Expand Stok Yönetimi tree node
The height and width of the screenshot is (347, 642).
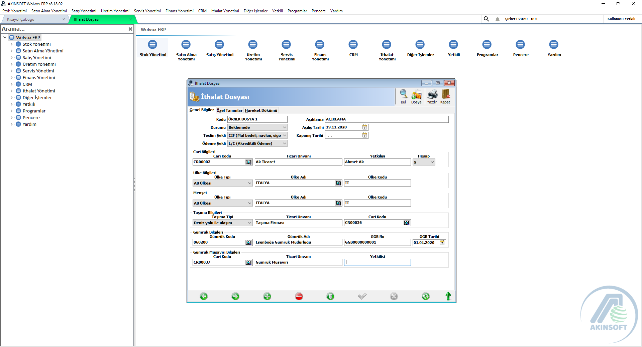coord(11,44)
